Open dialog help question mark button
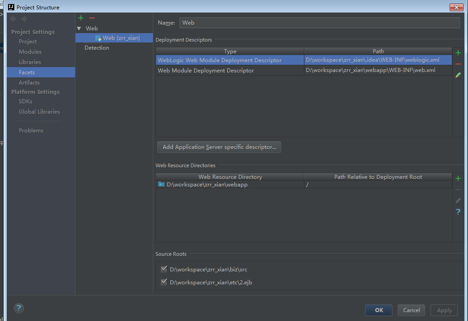468x321 pixels. pos(18,308)
